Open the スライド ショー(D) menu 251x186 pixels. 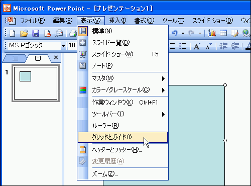(213, 21)
